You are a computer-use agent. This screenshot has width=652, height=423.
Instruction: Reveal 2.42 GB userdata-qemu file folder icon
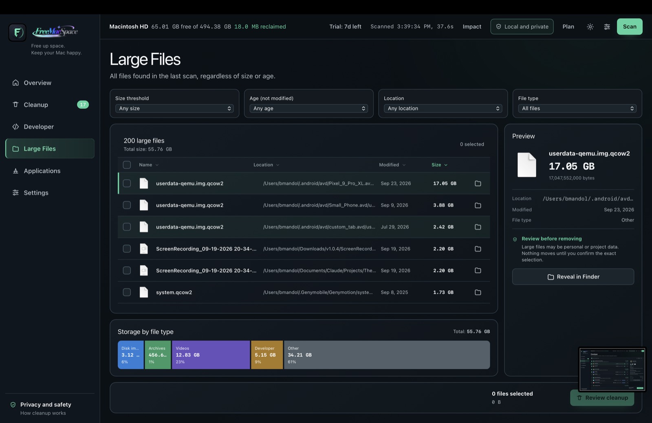pos(478,227)
